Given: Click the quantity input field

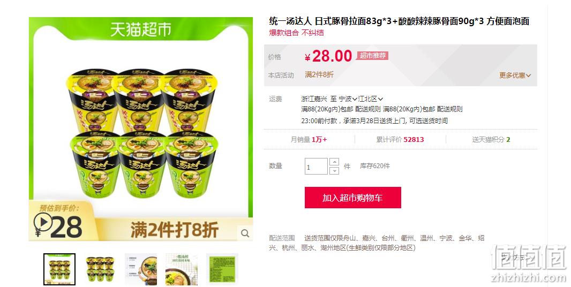Looking at the screenshot, I should (x=316, y=167).
